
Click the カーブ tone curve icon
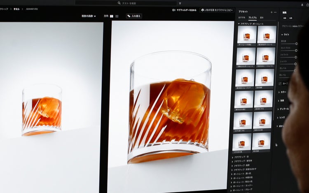click(x=280, y=84)
